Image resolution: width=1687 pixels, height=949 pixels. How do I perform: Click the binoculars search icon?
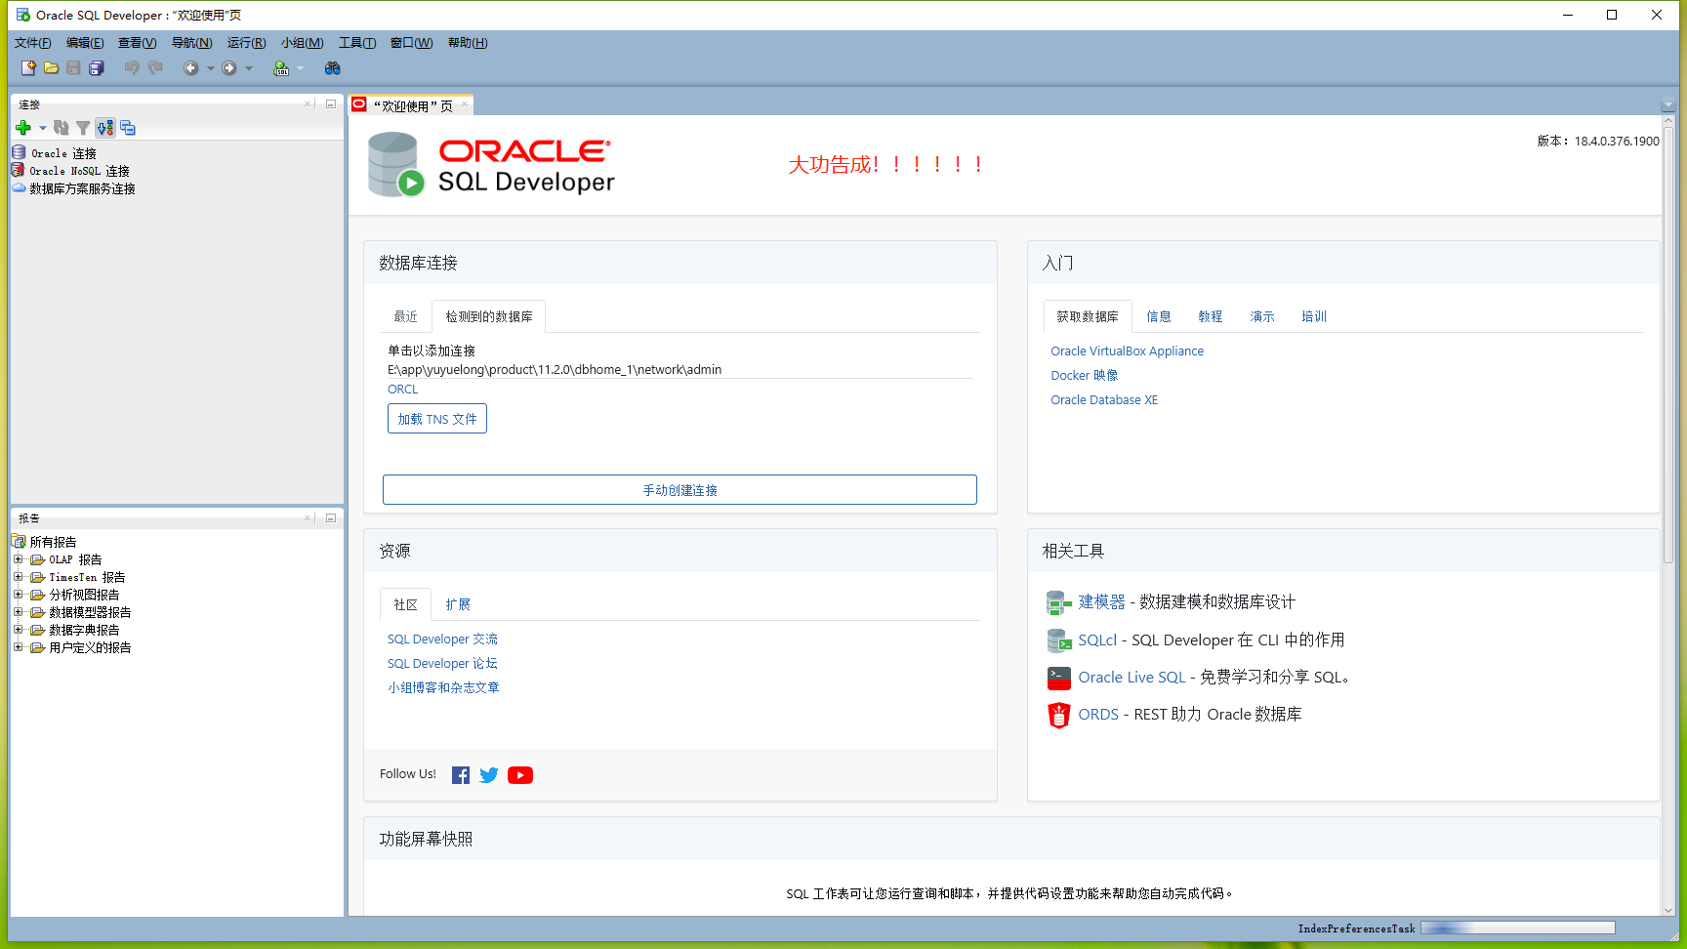(x=332, y=68)
